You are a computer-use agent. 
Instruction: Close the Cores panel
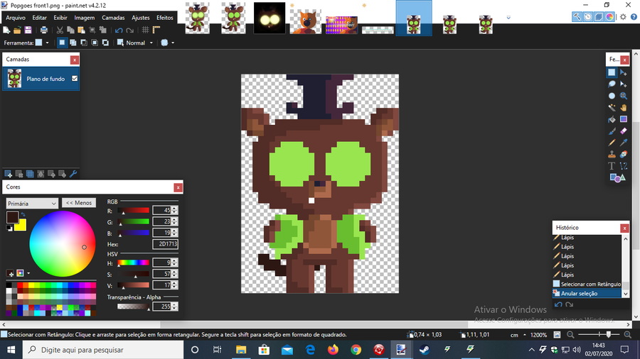point(178,187)
